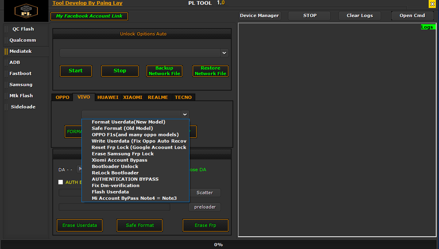Select Write Userdata (Fix Oppo Auto Recov option
This screenshot has width=439, height=249.
coord(135,141)
